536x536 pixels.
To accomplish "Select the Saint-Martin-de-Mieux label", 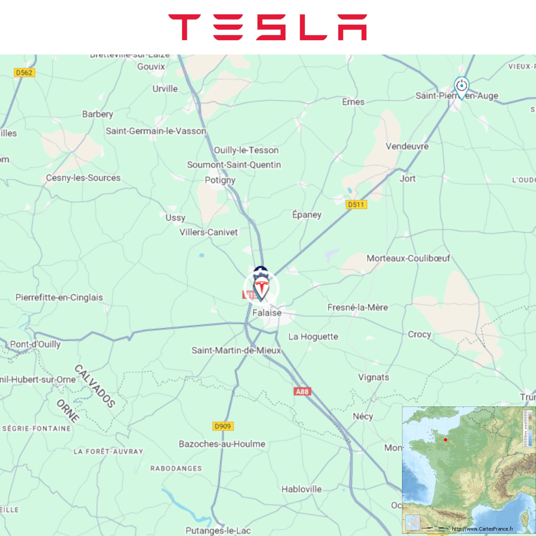I will (x=236, y=351).
